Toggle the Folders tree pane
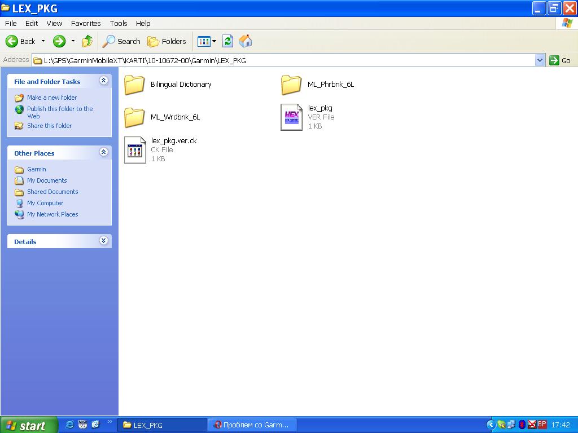The height and width of the screenshot is (433, 578). (x=167, y=41)
